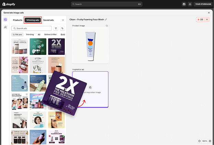Image resolution: width=214 pixels, height=145 pixels.
Task: Open the YOUR STORENAME account menu
Action: pyautogui.click(x=203, y=4)
